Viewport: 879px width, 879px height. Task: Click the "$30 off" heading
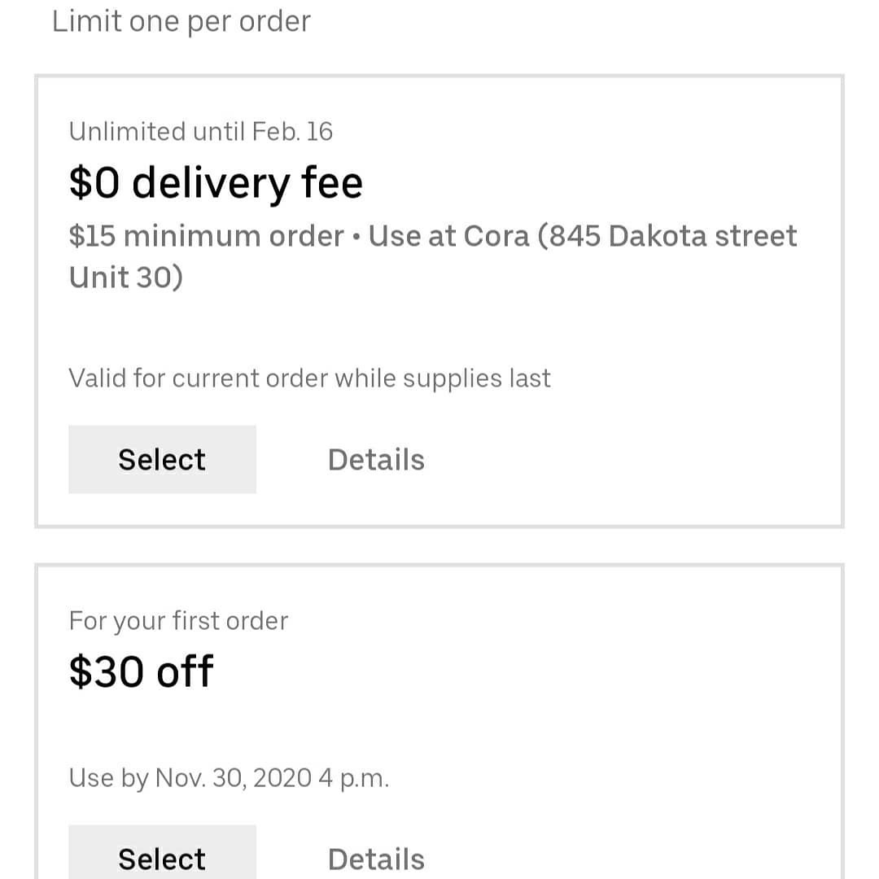[141, 671]
